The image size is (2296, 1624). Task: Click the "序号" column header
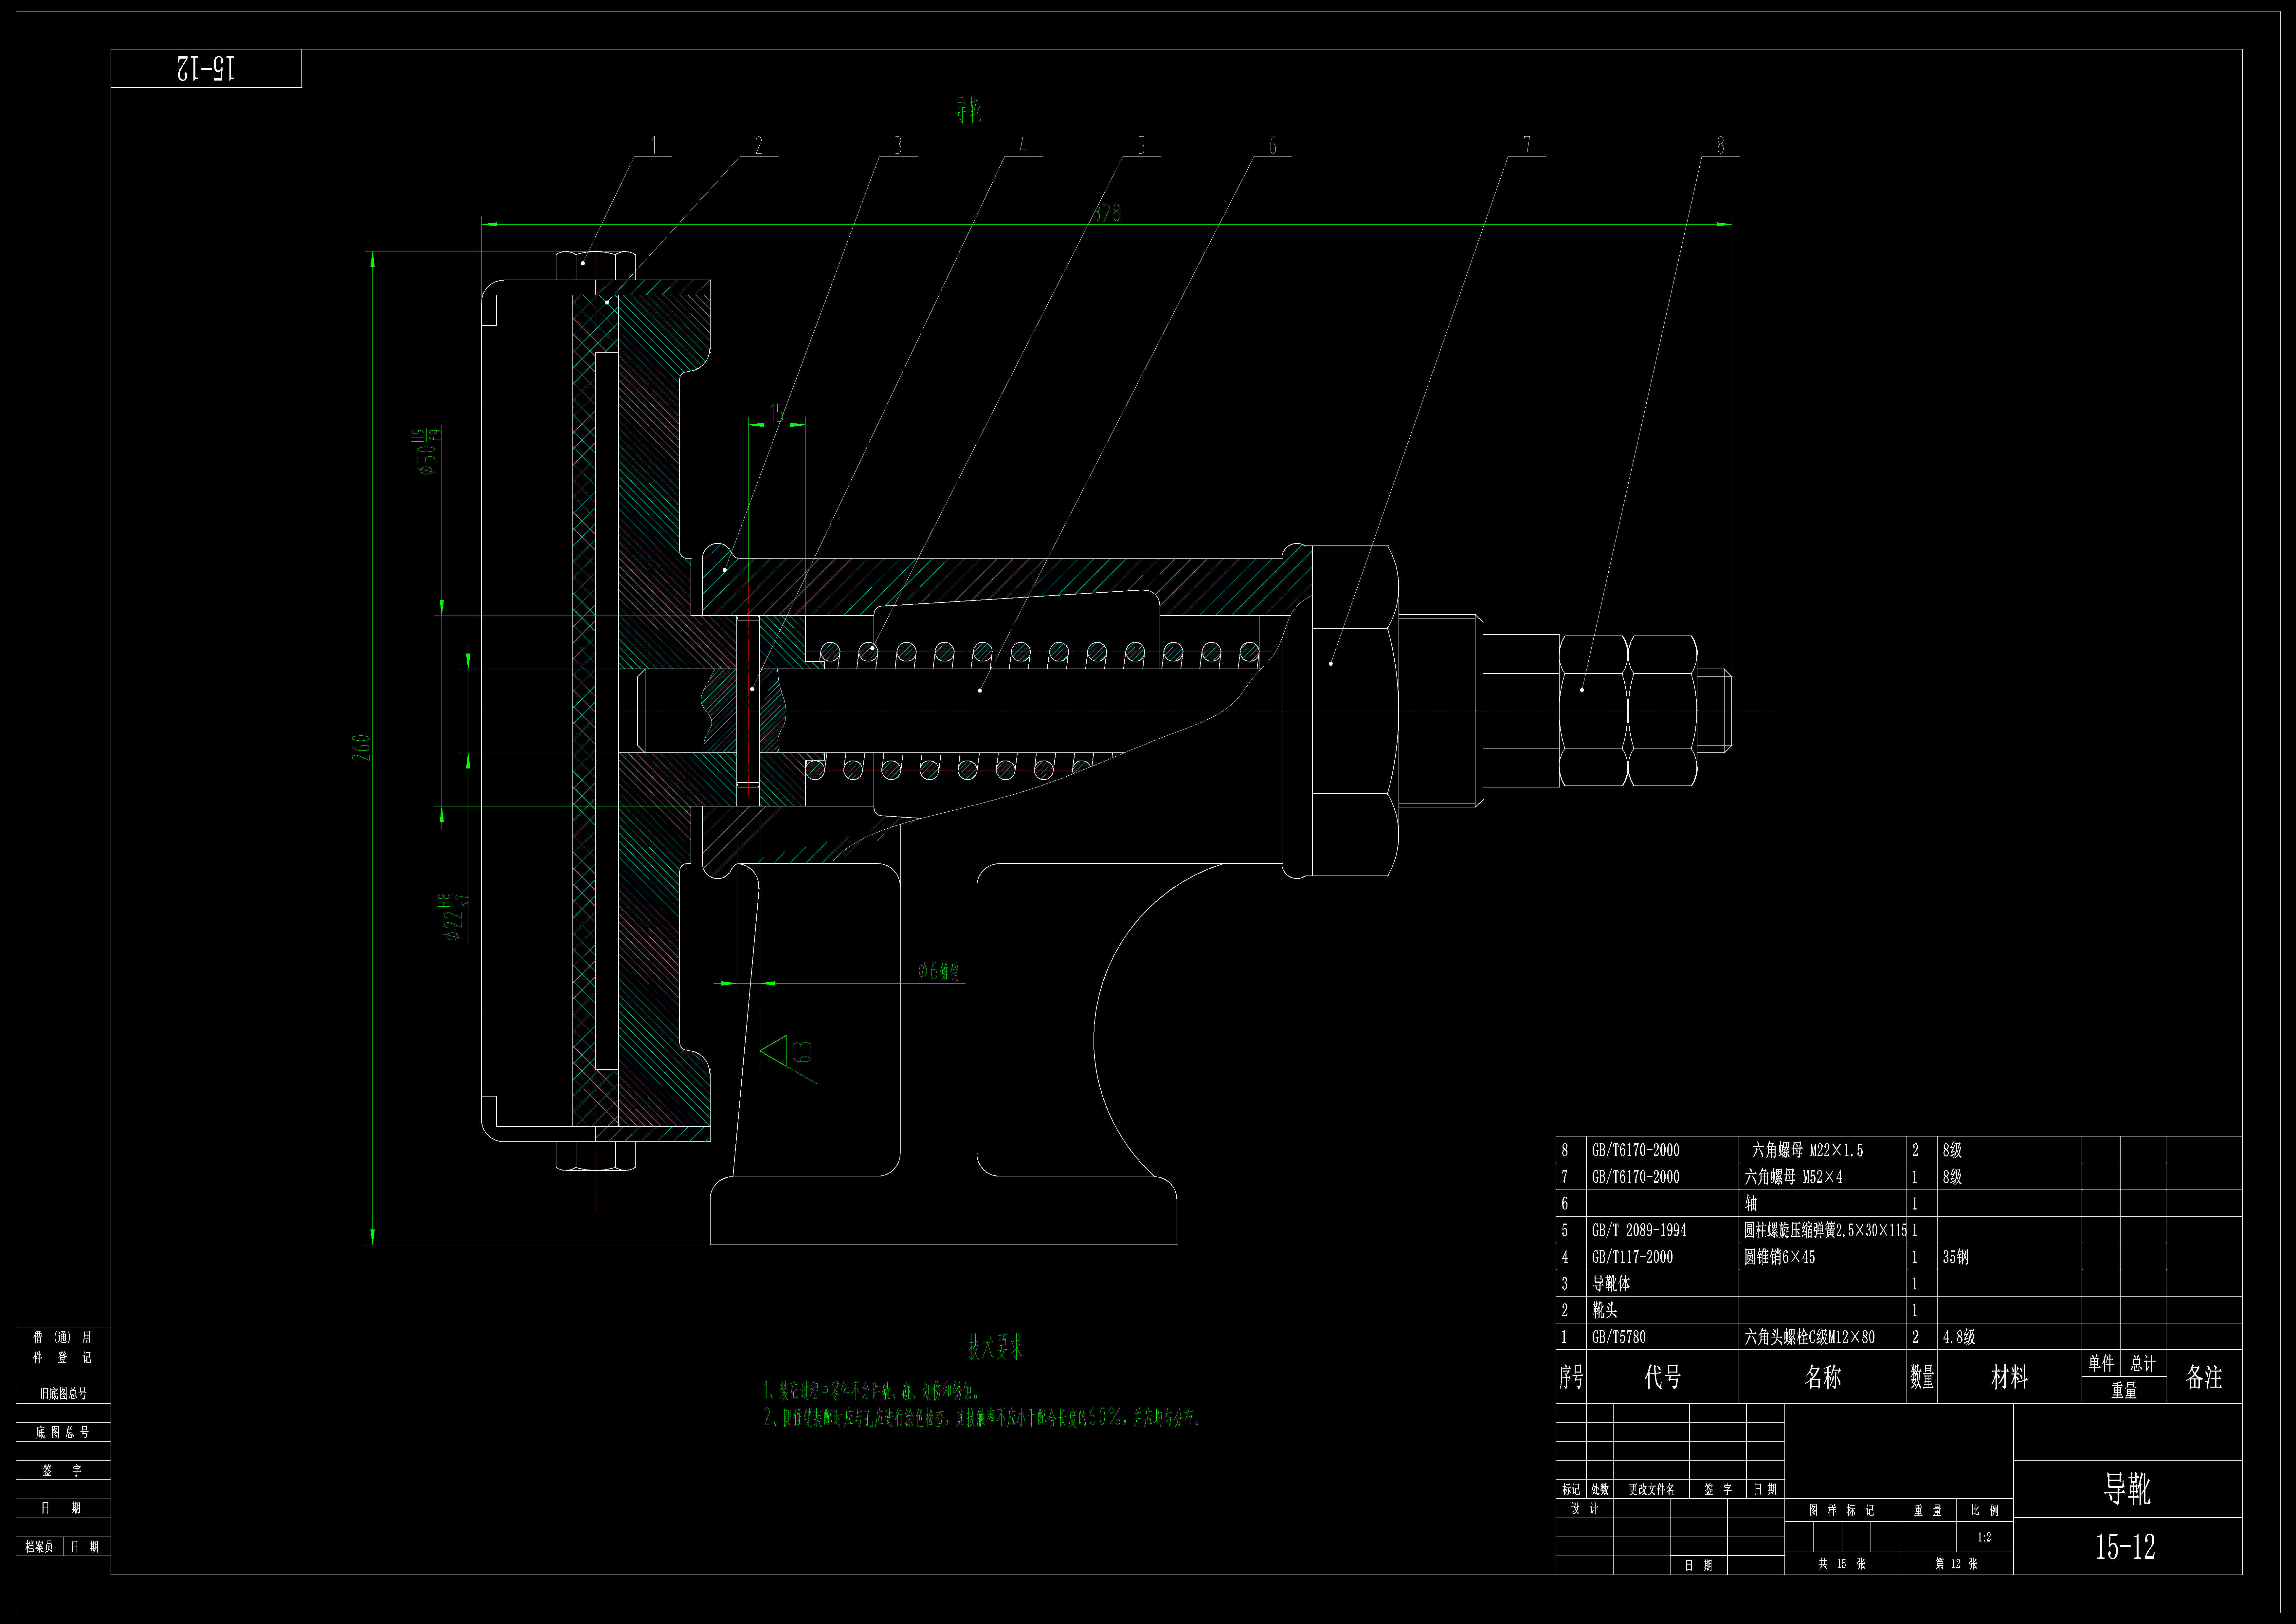(x=1571, y=1377)
